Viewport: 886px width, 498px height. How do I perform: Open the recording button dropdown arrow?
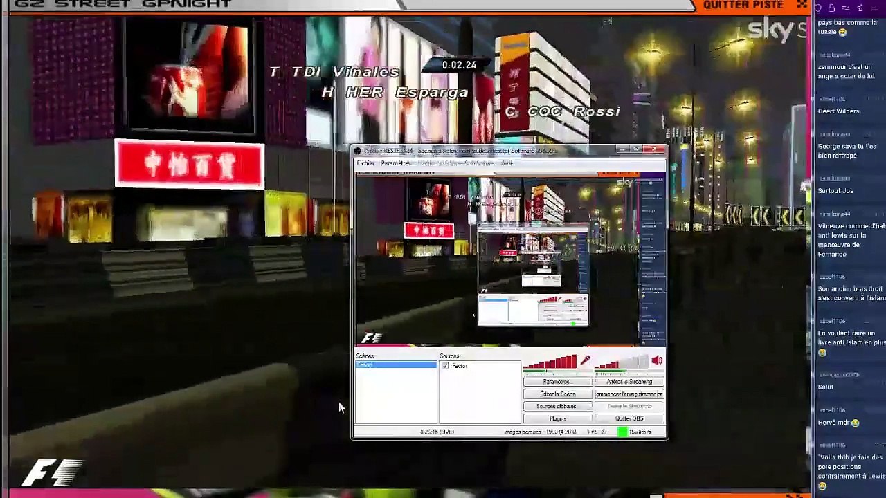pyautogui.click(x=660, y=394)
